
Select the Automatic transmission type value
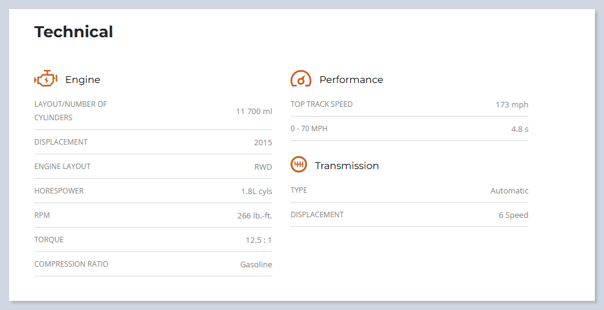[x=509, y=190]
